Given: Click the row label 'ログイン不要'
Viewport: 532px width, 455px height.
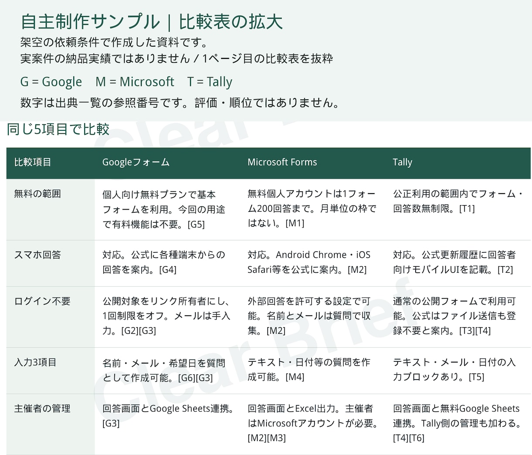Looking at the screenshot, I should [x=42, y=301].
